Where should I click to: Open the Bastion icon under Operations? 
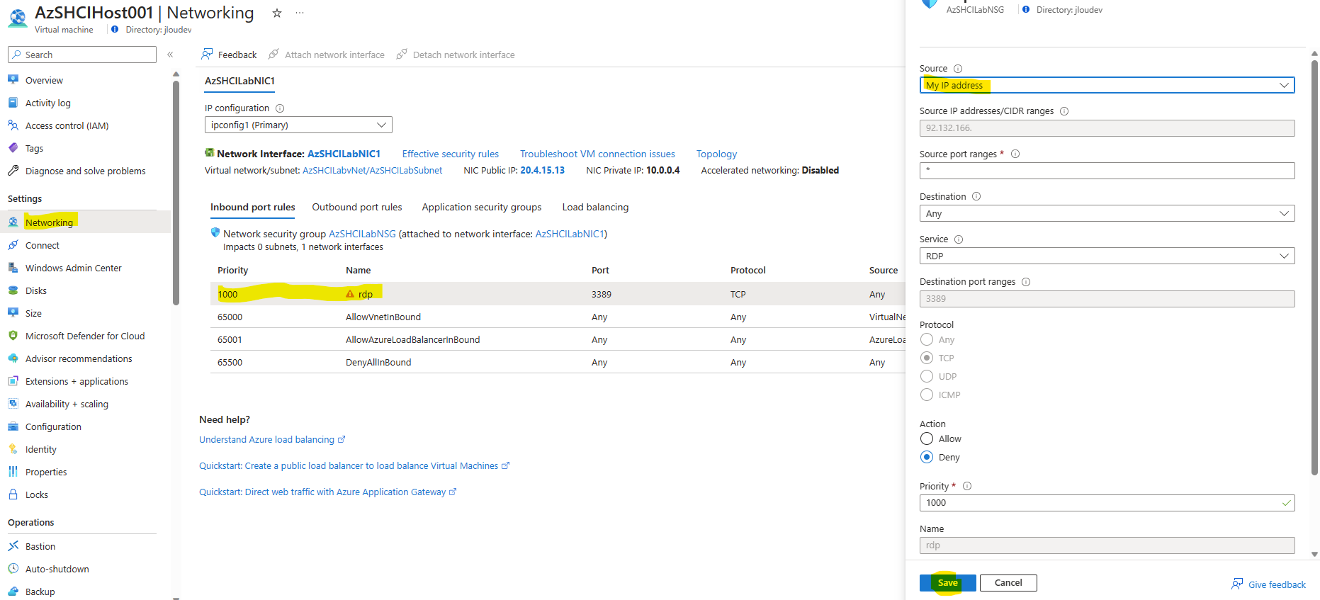click(x=13, y=546)
